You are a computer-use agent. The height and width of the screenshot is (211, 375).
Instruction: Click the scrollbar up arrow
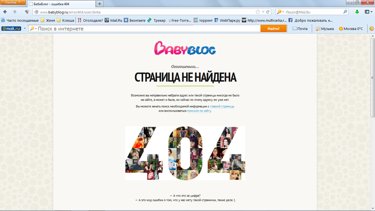tap(373, 36)
